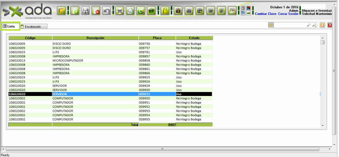Click the camera icon in toolbar

tap(189, 12)
